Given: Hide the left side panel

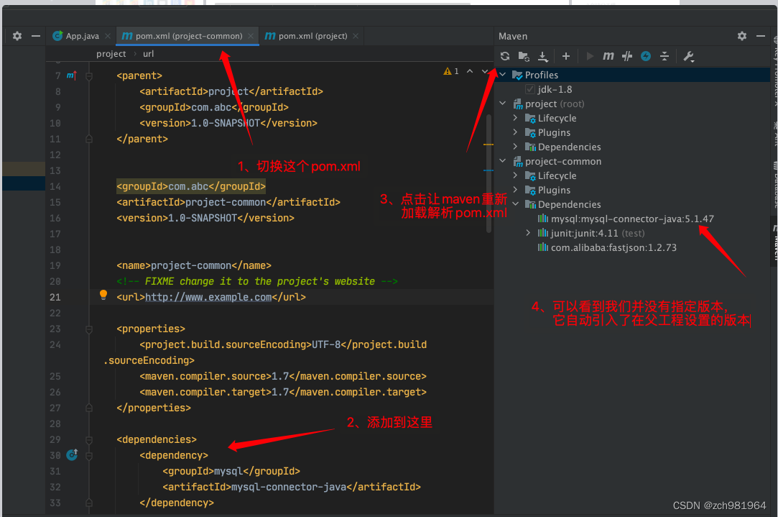Looking at the screenshot, I should pos(36,36).
